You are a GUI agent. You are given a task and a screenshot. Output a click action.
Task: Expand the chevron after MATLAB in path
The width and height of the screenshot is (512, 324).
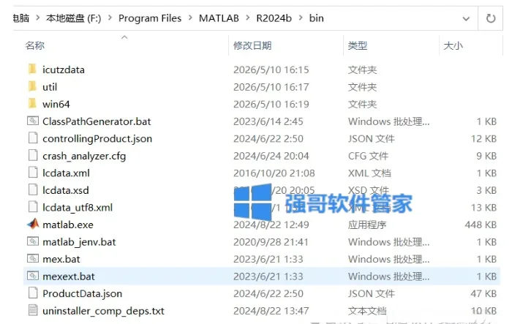247,18
